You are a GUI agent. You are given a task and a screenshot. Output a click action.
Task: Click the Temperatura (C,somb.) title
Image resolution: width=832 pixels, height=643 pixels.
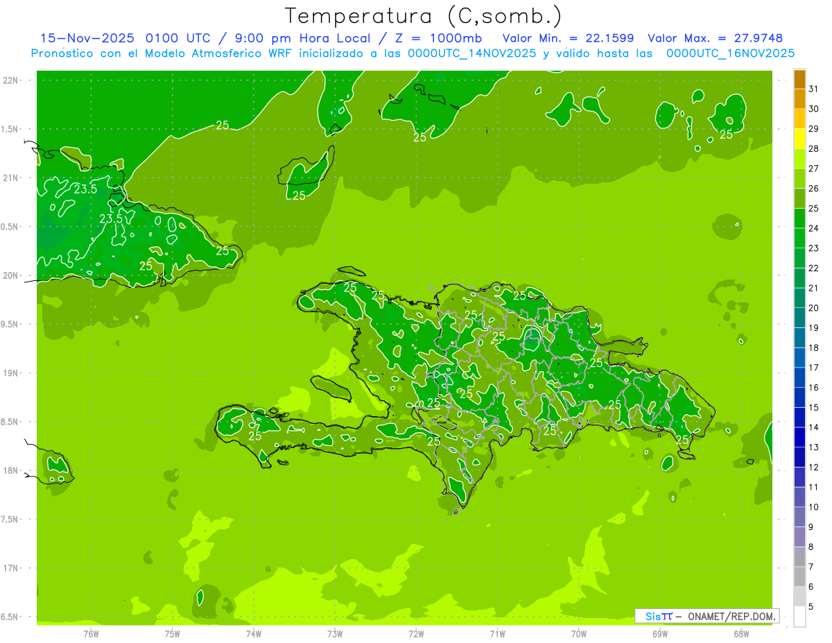[x=424, y=16]
